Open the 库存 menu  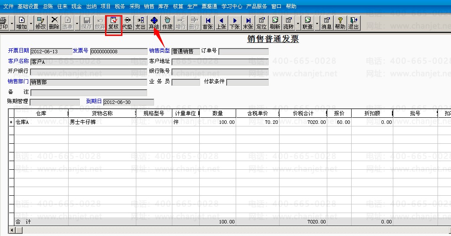click(163, 6)
